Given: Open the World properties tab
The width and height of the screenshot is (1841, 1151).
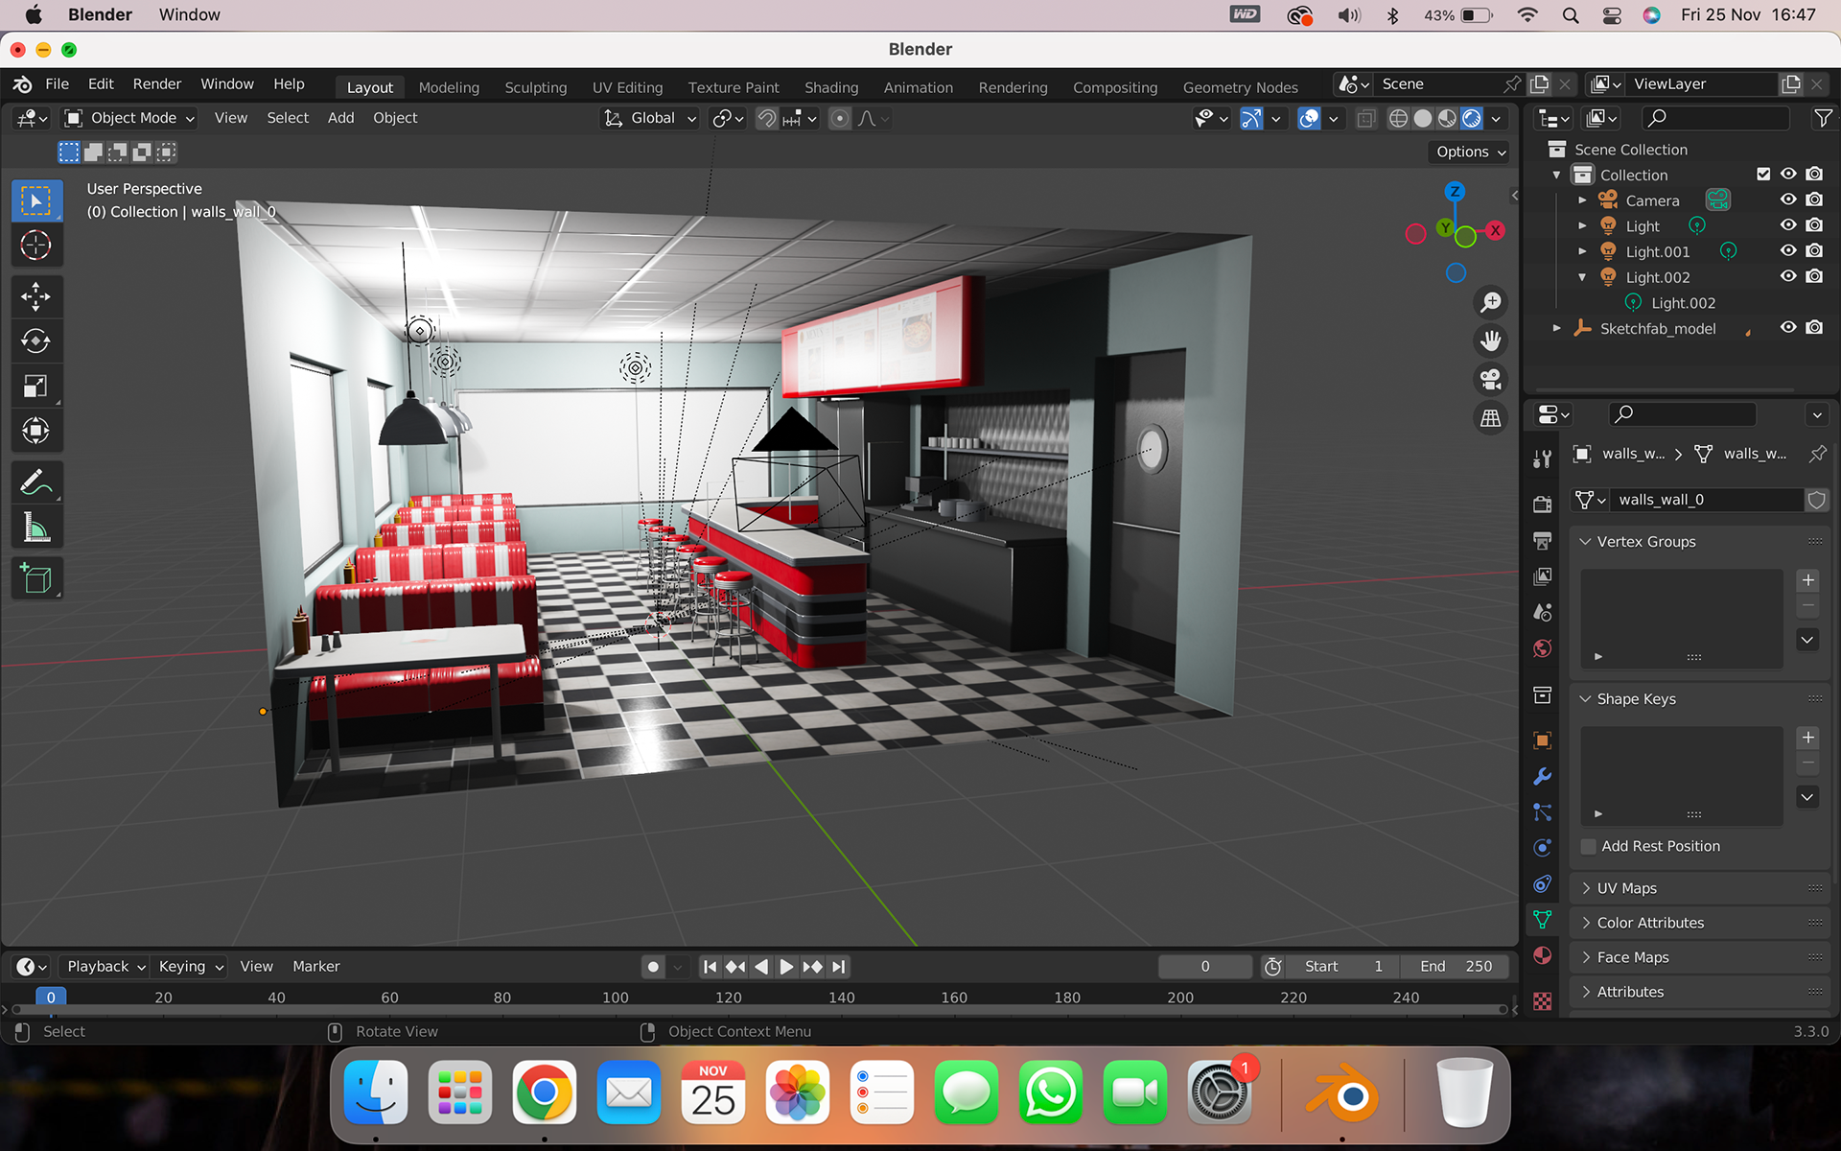Looking at the screenshot, I should tap(1542, 648).
